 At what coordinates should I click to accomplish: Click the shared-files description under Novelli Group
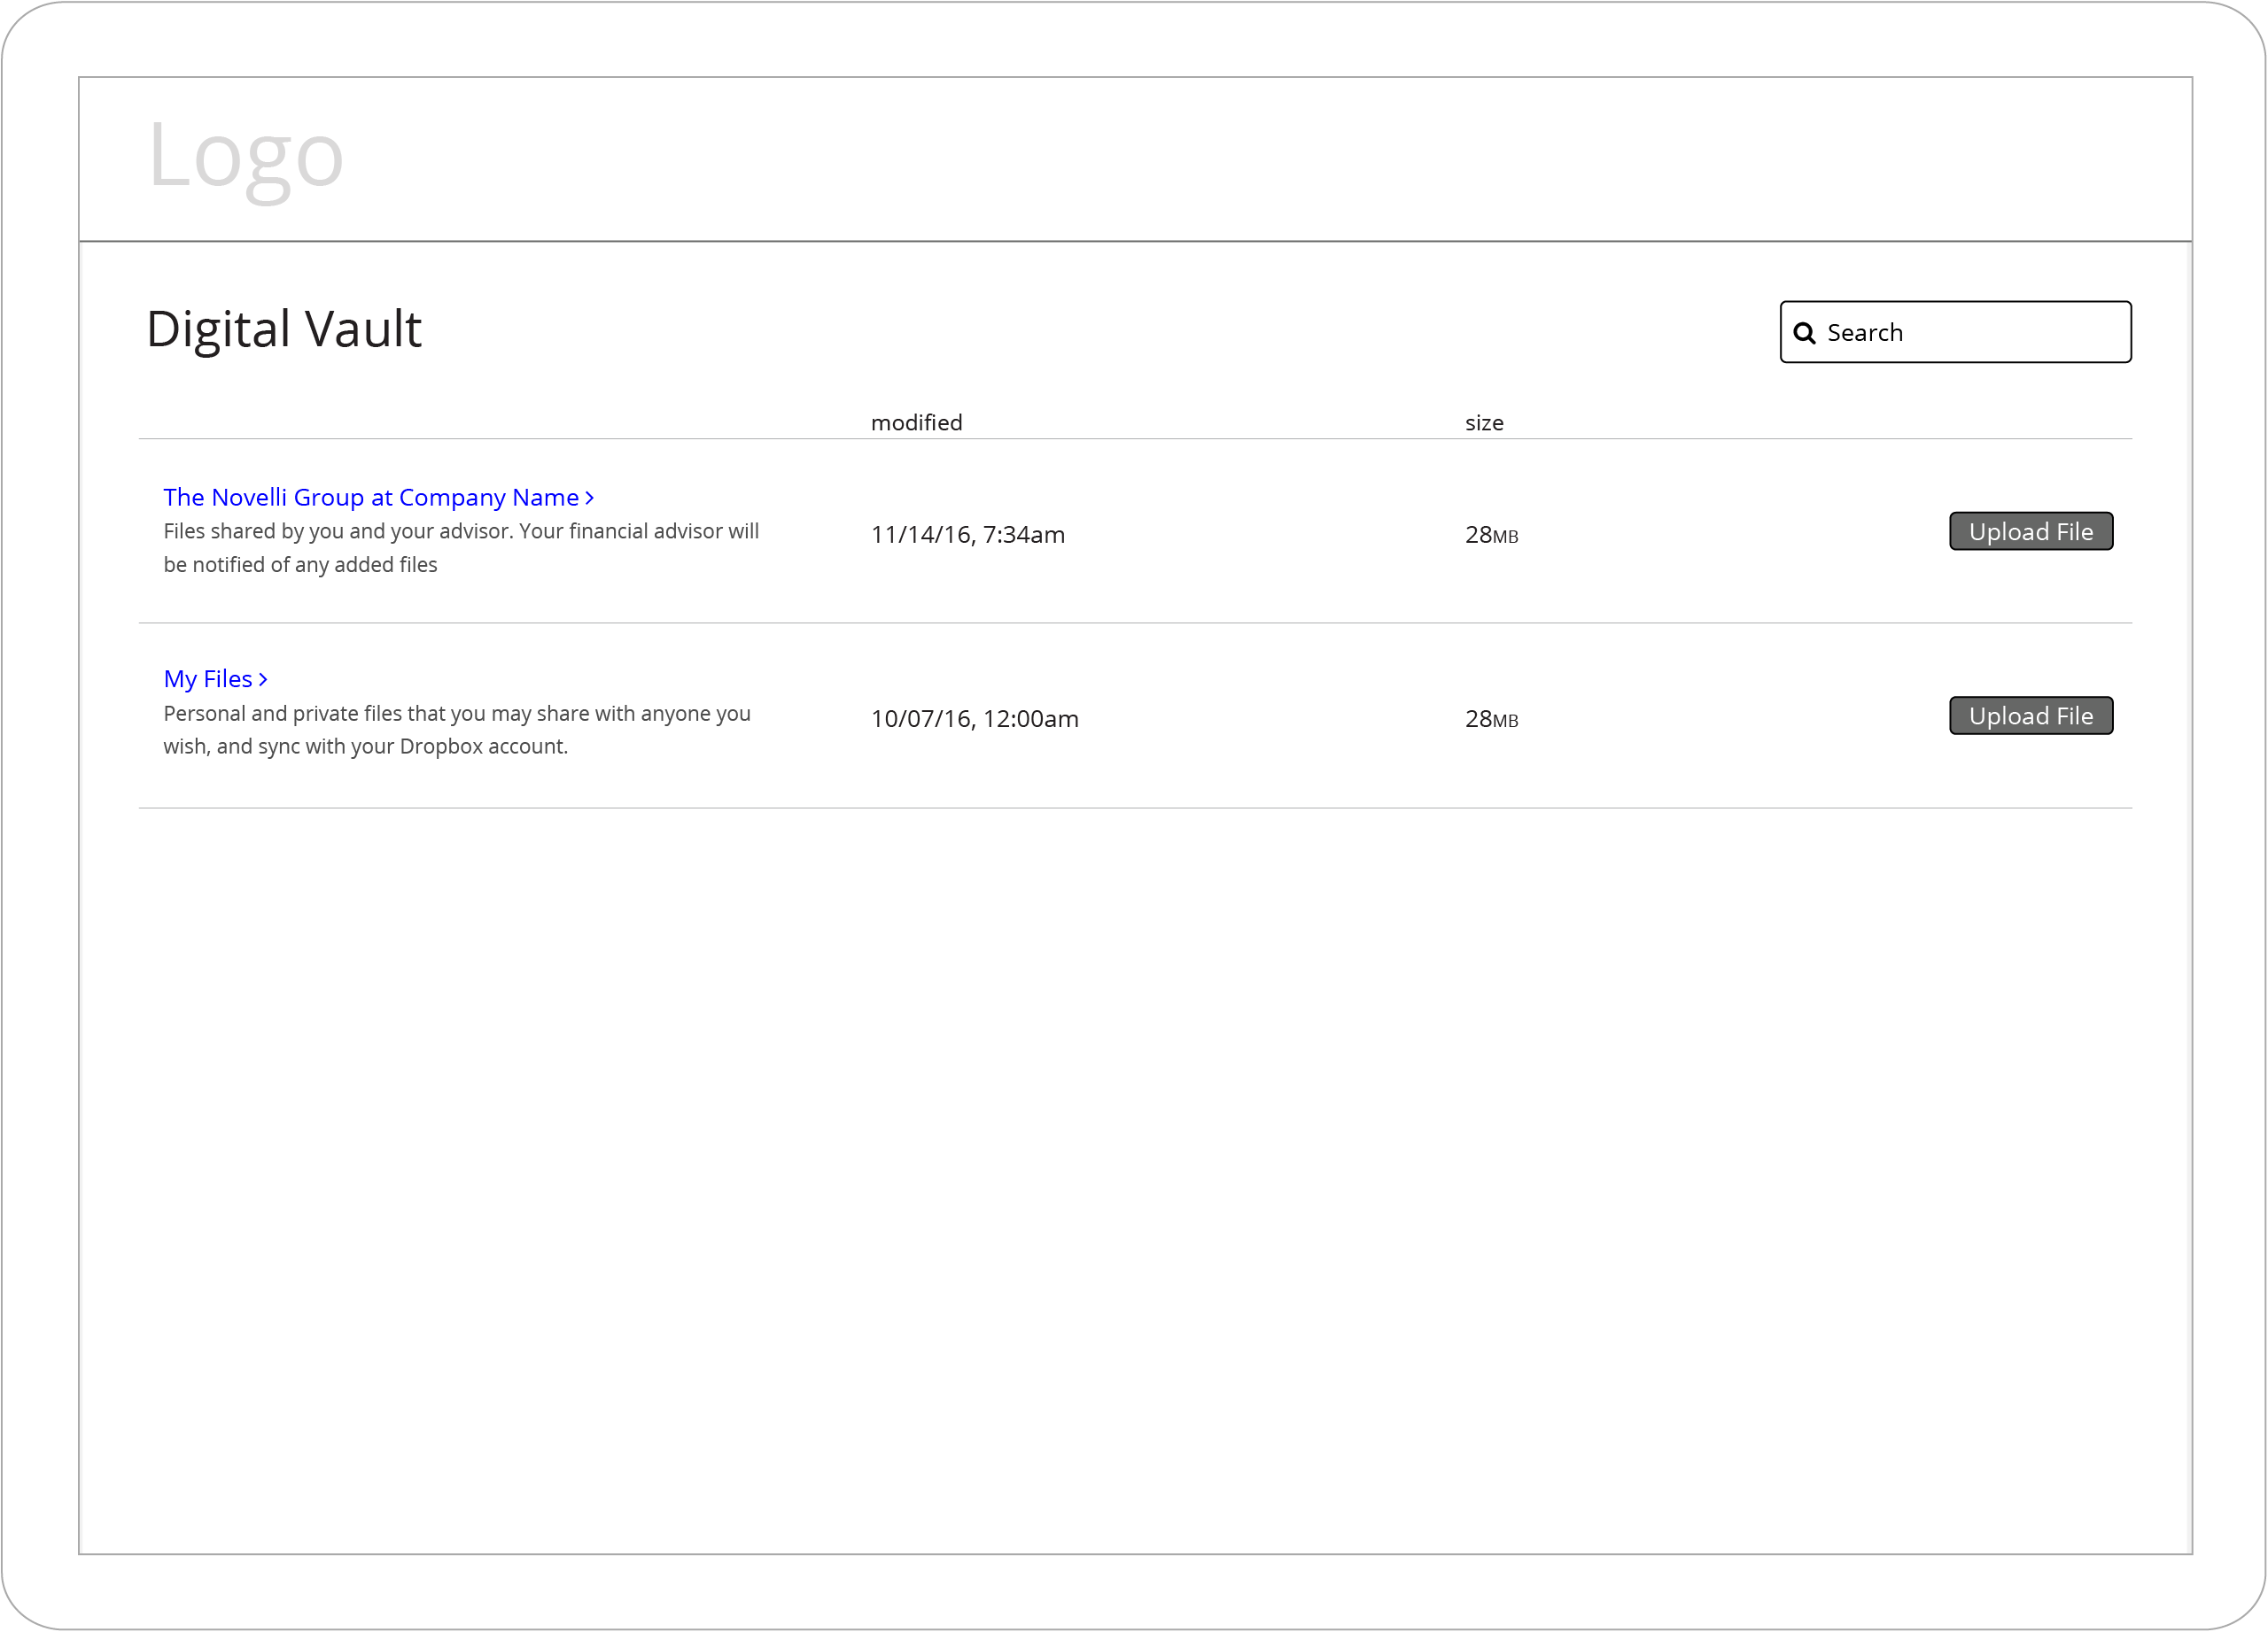click(461, 547)
